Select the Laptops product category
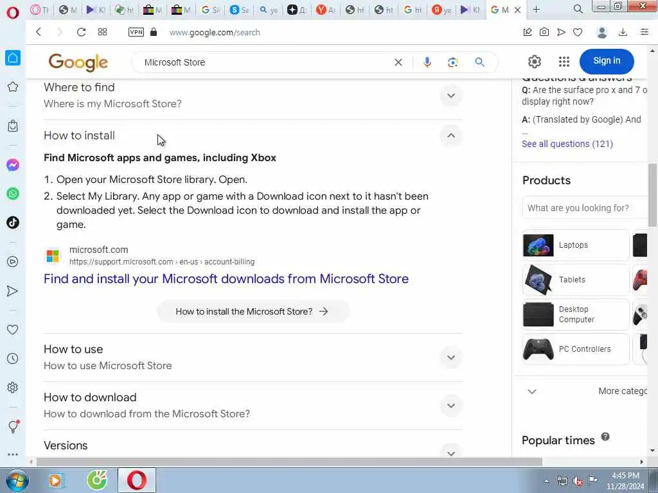The width and height of the screenshot is (658, 493). [x=576, y=245]
